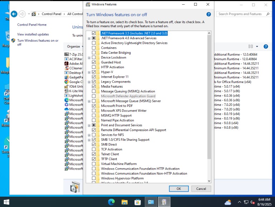Click the Control Panel taskbar button
Screen dimensions: 275x207
pyautogui.click(x=151, y=202)
